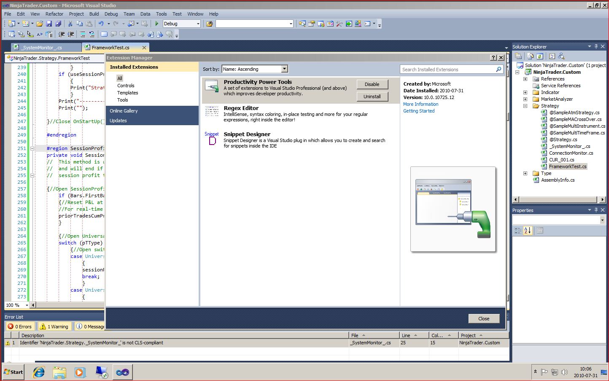Image resolution: width=609 pixels, height=381 pixels.
Task: Comment out the selected lines
Action: (83, 35)
